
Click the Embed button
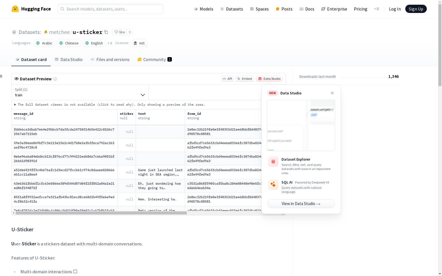tap(244, 79)
